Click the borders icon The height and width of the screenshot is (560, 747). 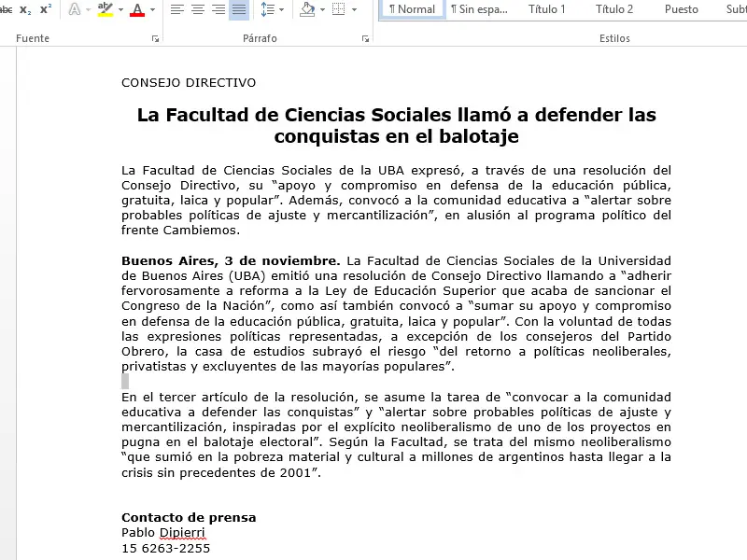tap(338, 9)
